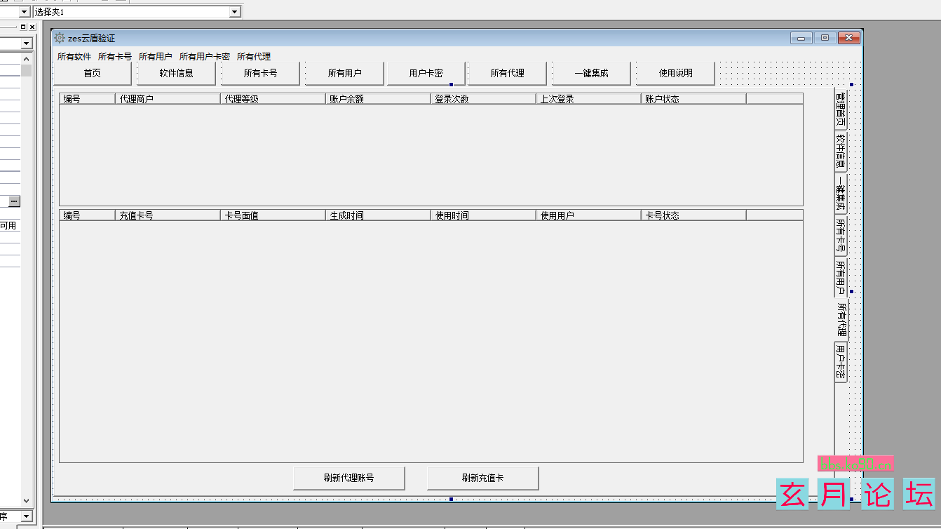Click the ellipsis button in property panel
Image resolution: width=941 pixels, height=529 pixels.
point(15,201)
